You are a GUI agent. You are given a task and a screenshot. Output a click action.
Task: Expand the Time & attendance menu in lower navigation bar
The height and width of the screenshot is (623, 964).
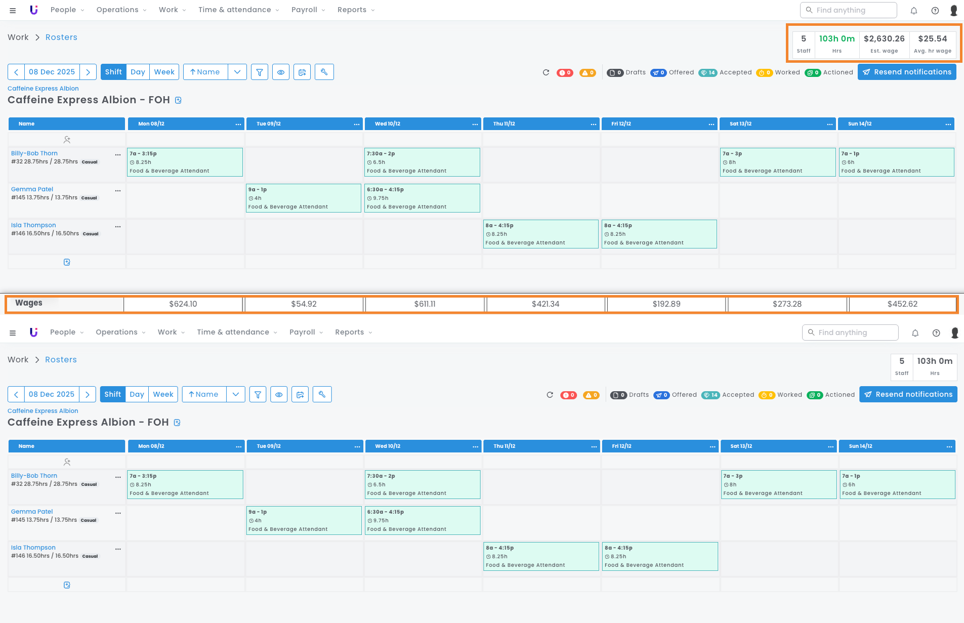click(x=237, y=332)
